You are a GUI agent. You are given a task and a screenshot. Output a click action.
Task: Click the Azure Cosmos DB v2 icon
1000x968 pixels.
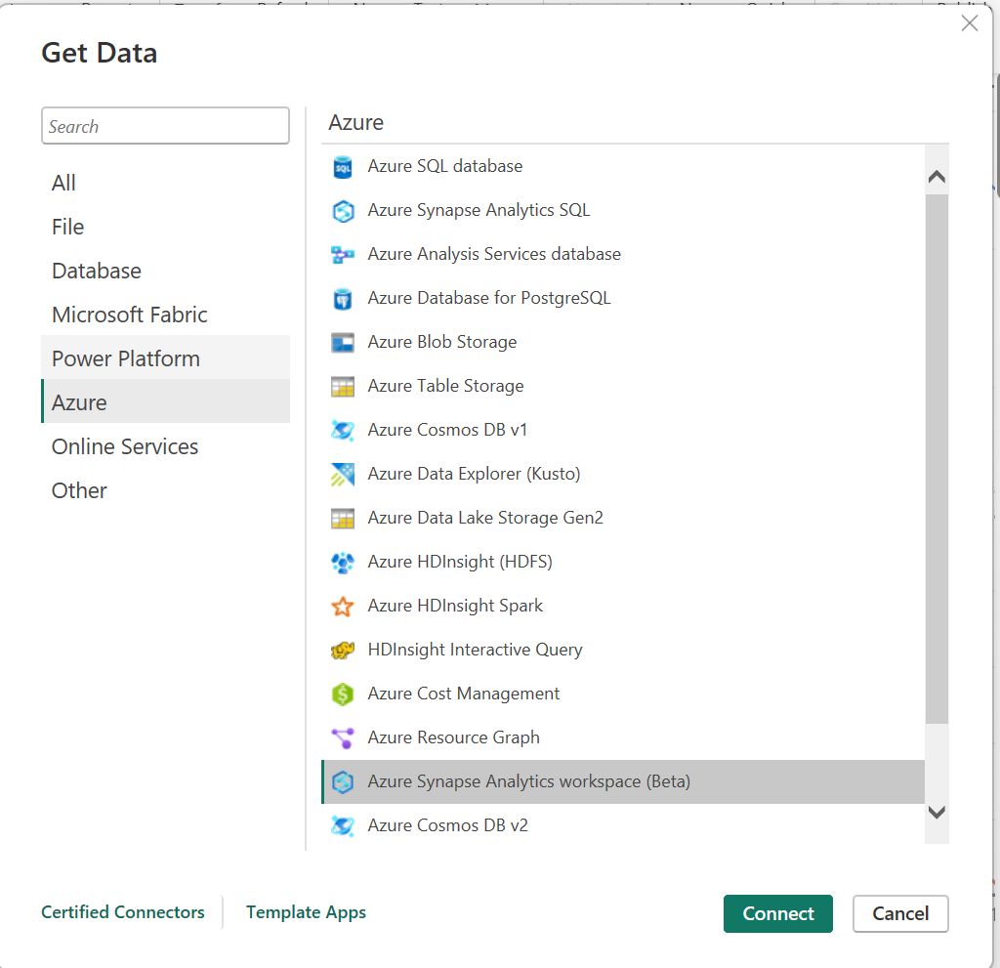tap(345, 825)
